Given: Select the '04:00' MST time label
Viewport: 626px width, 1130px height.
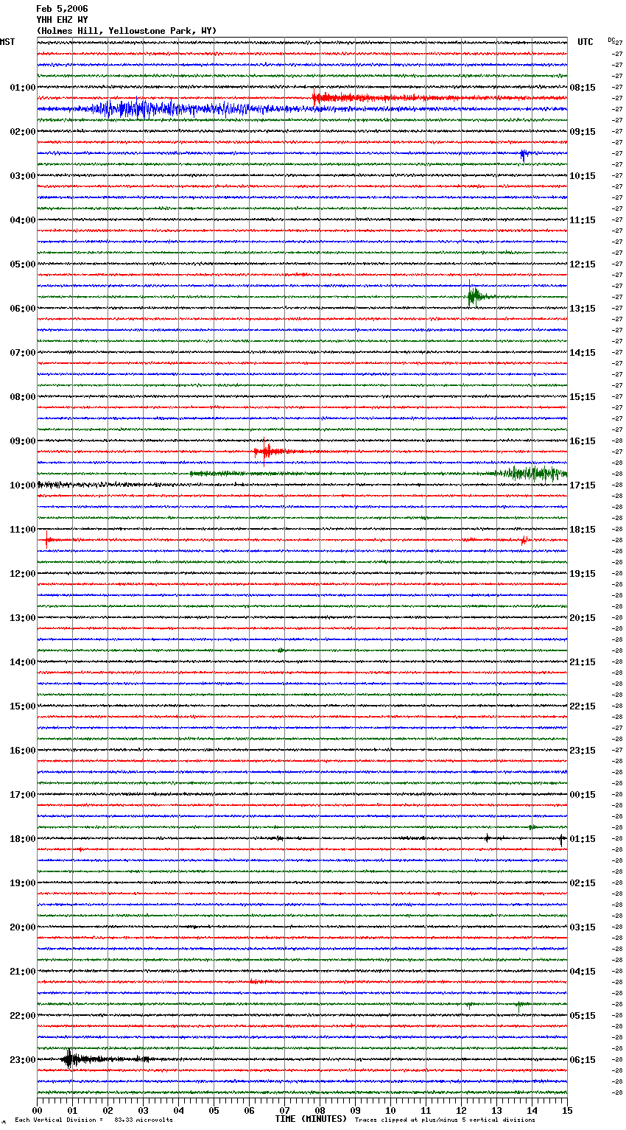Looking at the screenshot, I should pos(23,220).
